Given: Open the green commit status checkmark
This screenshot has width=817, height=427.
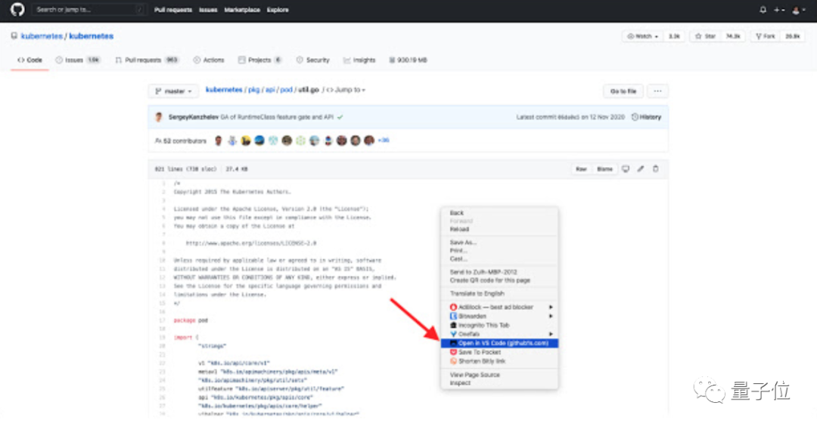Looking at the screenshot, I should (340, 117).
